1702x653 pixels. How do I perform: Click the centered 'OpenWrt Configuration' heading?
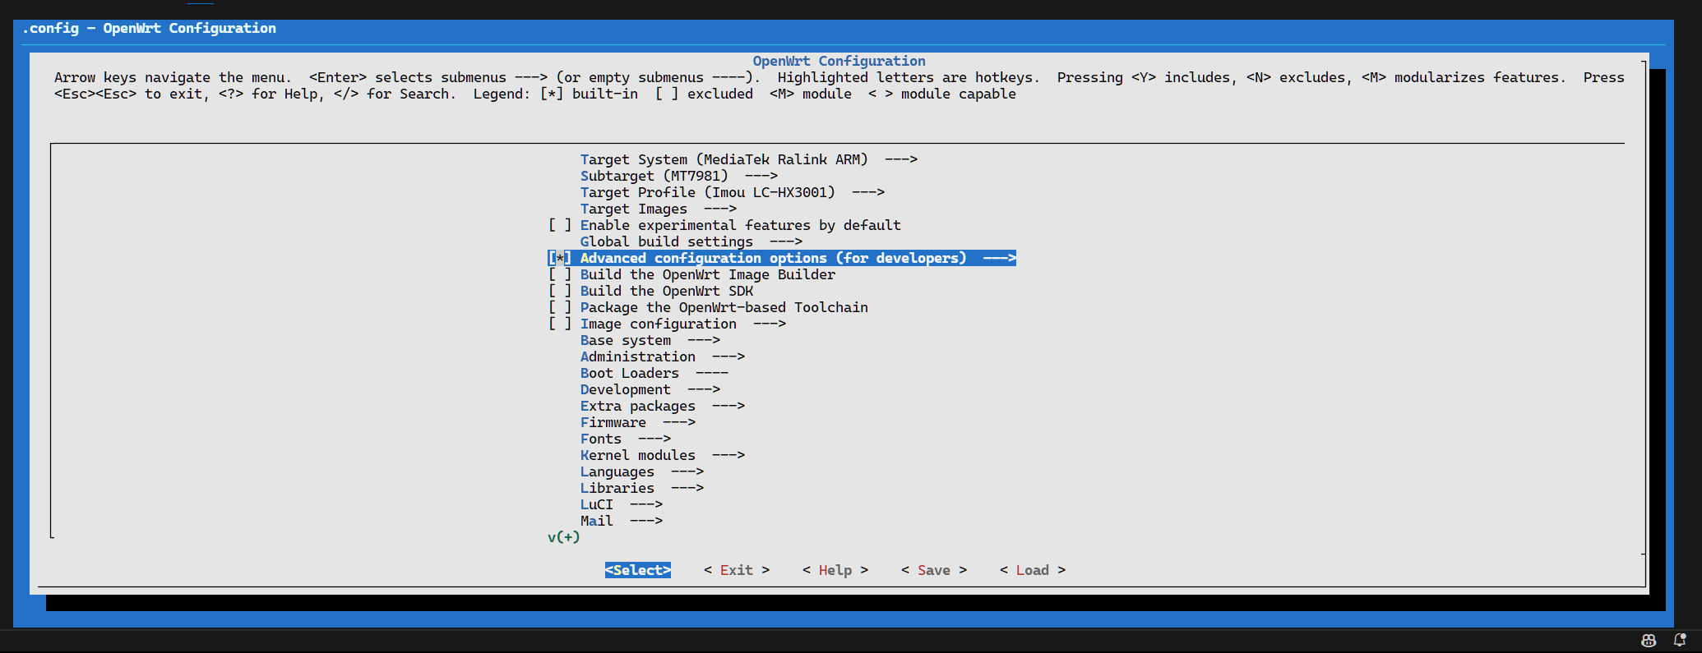point(839,61)
